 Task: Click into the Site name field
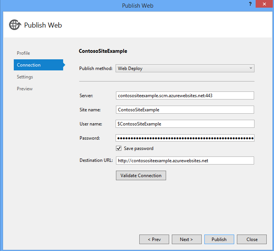point(185,110)
